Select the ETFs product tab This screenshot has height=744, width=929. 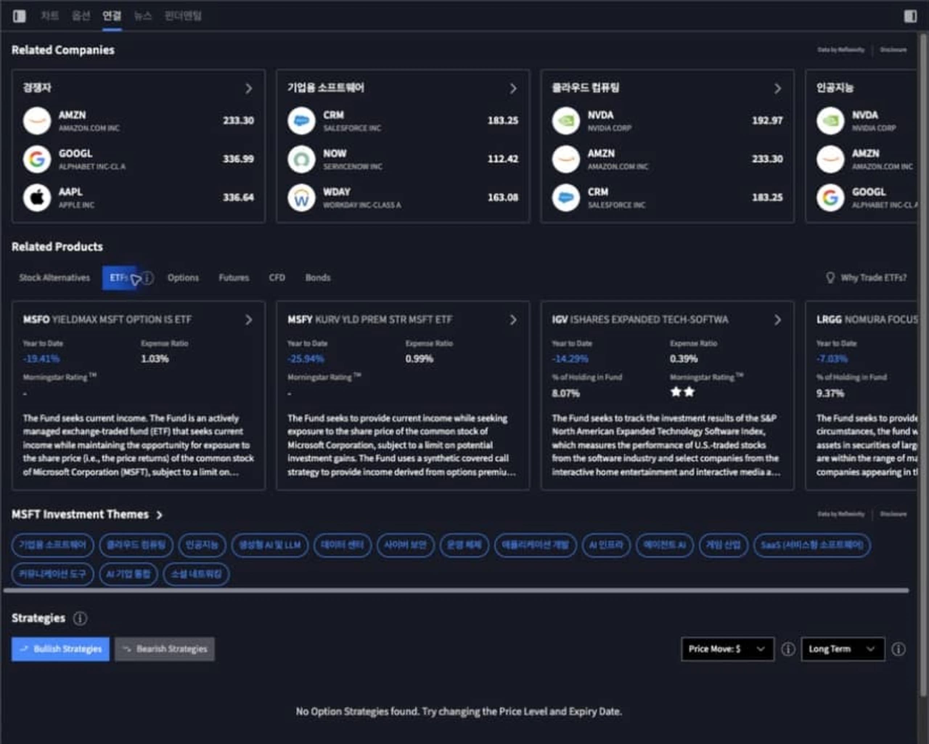coord(119,278)
